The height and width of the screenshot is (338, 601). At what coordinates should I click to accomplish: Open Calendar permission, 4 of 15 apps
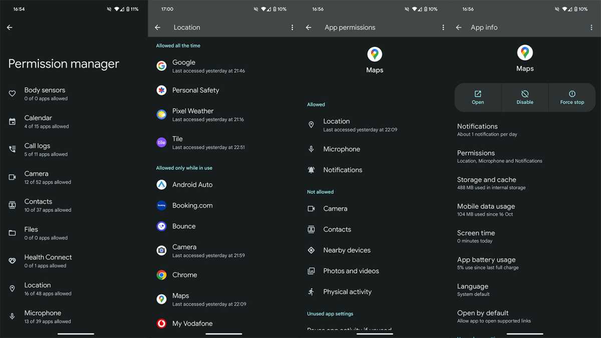pyautogui.click(x=74, y=122)
